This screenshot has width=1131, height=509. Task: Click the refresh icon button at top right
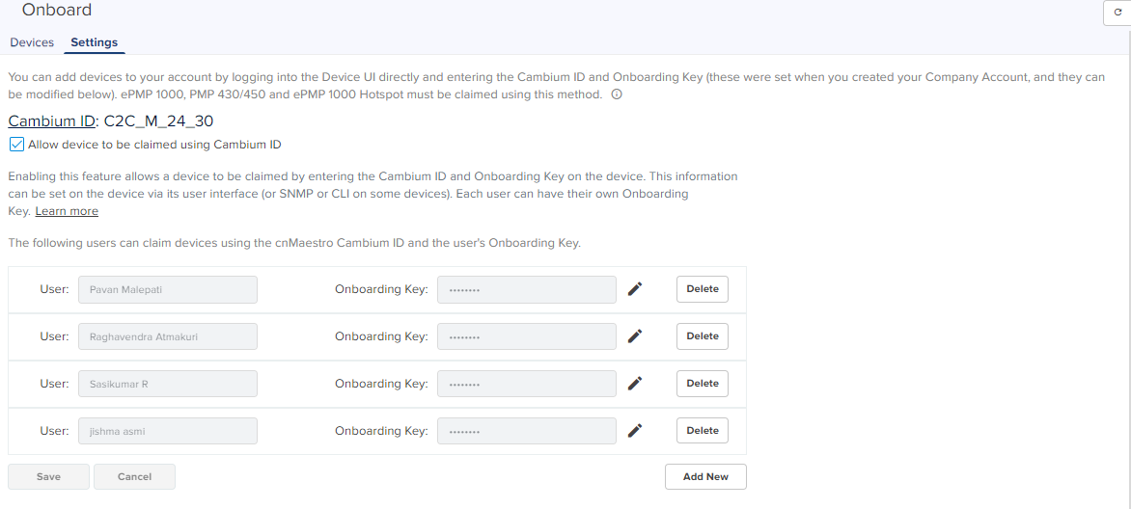[1117, 13]
